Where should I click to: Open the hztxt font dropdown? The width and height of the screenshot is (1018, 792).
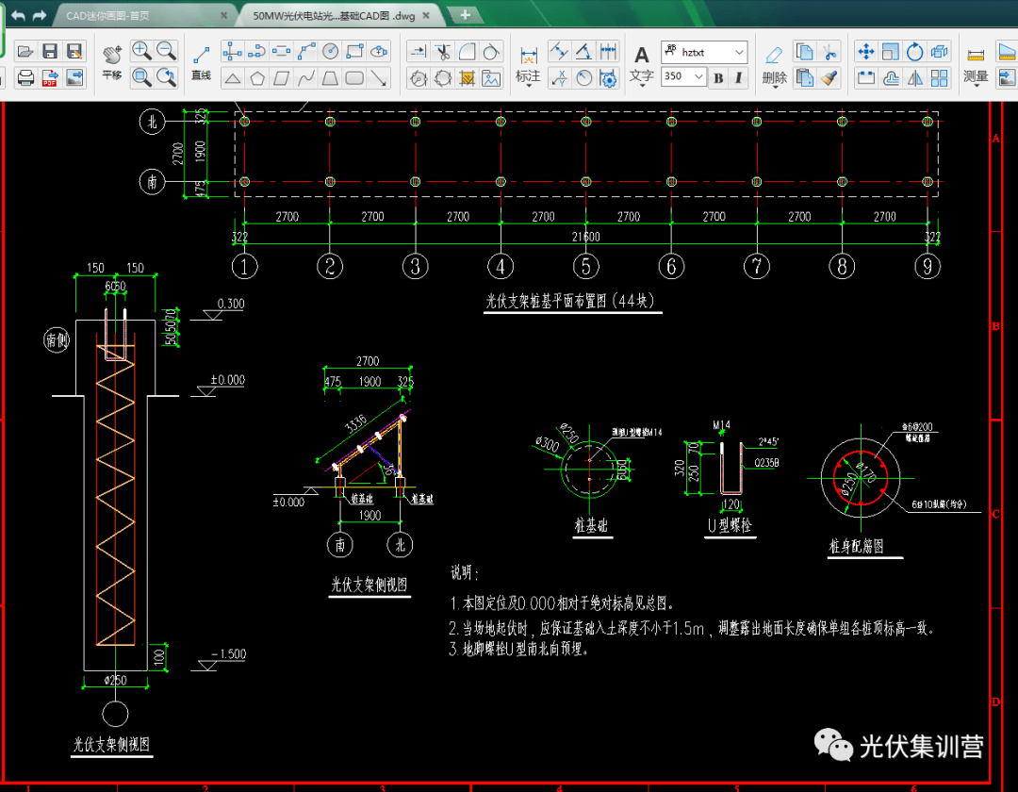(739, 53)
